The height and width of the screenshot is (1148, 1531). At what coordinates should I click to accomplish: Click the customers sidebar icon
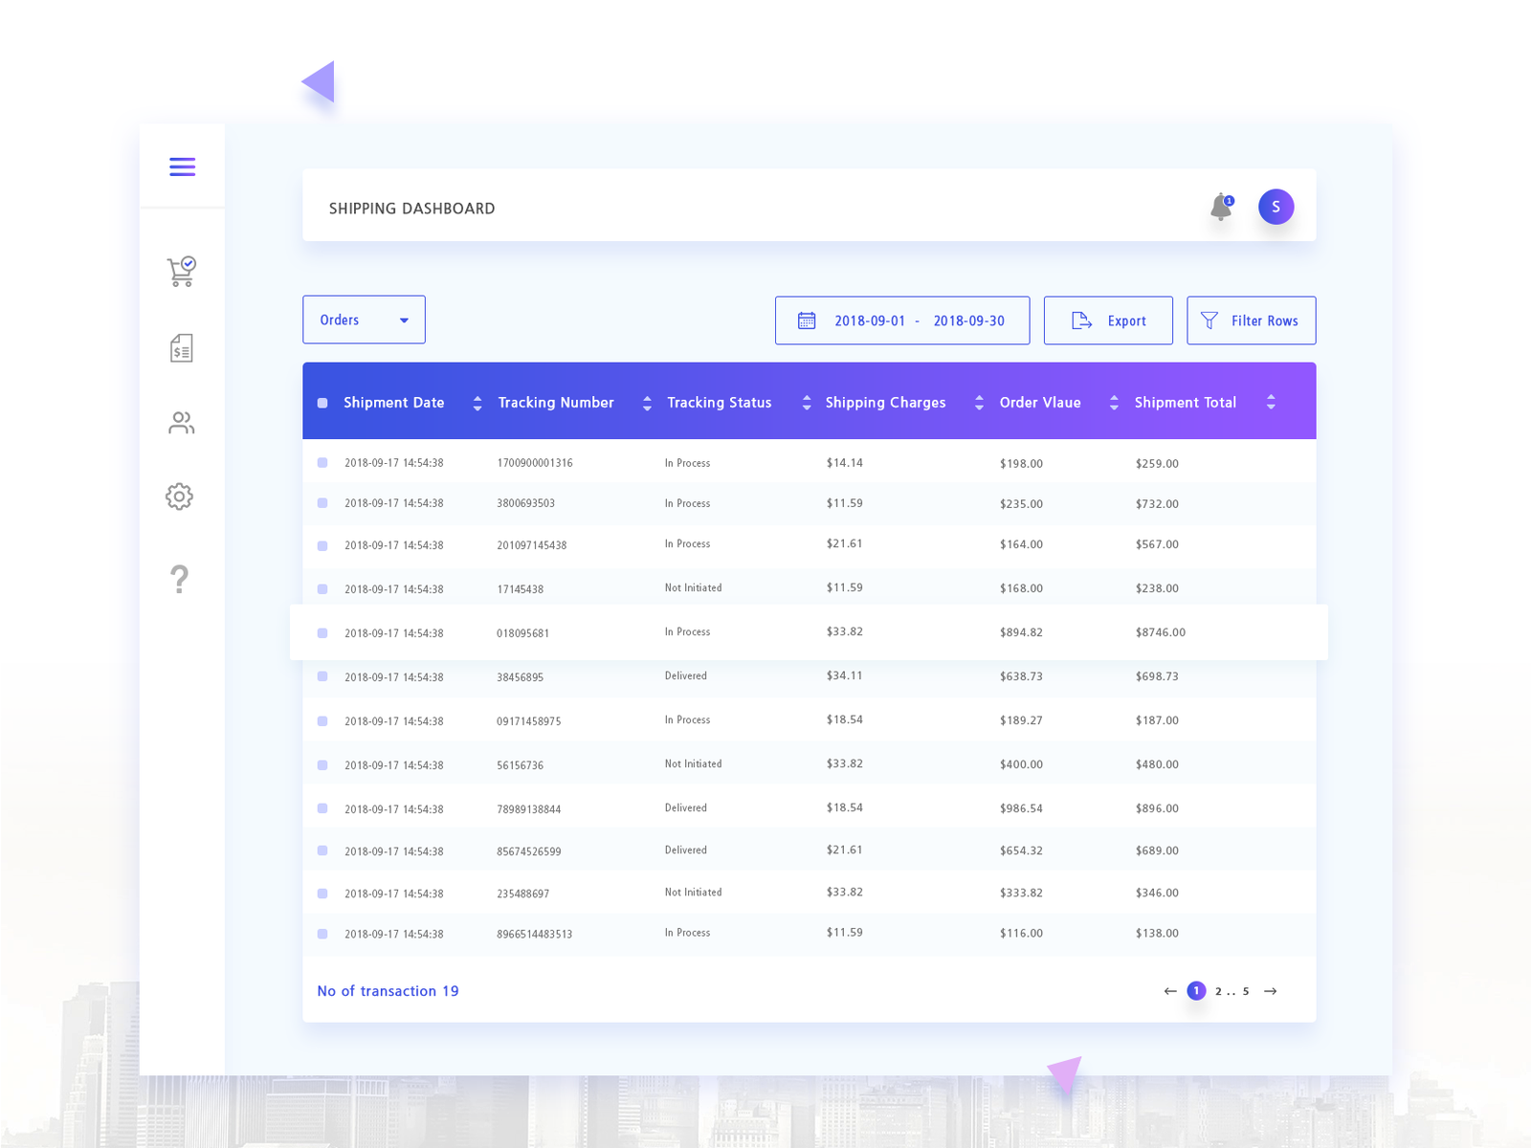coord(181,423)
